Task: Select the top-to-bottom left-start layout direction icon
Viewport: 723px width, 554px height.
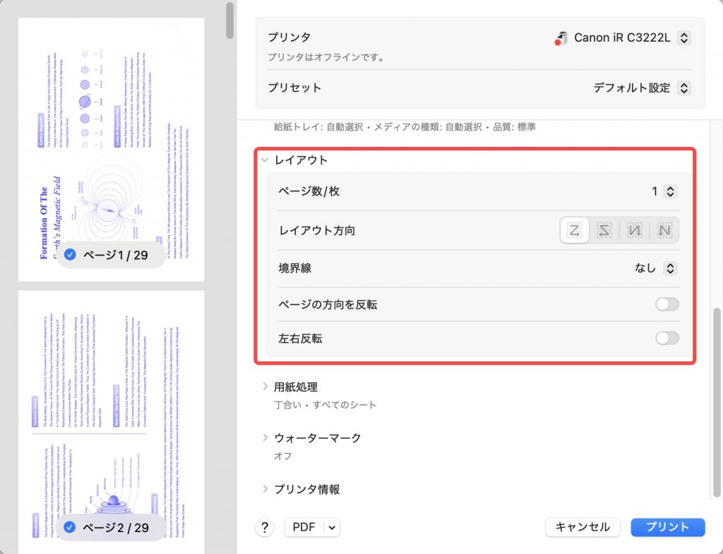Action: pos(634,230)
